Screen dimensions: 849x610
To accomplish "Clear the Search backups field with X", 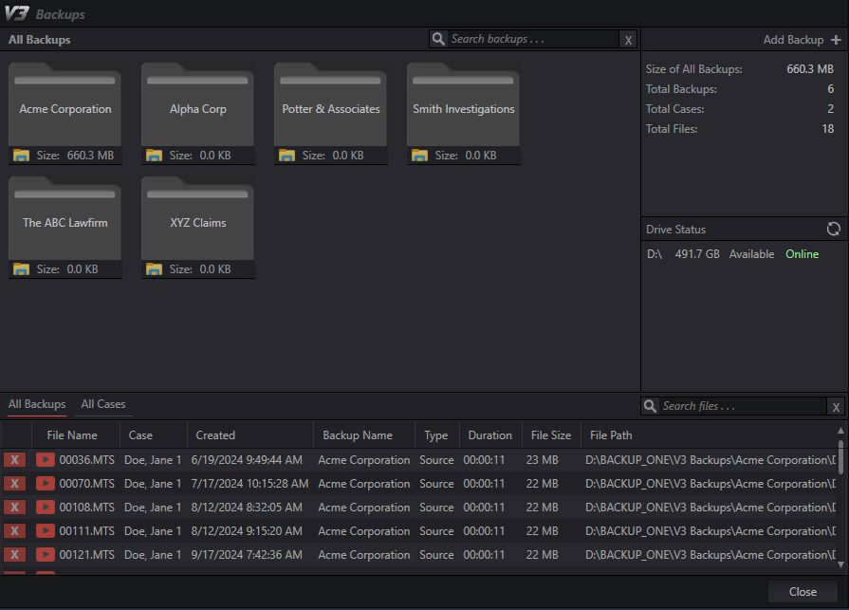I will pyautogui.click(x=628, y=40).
